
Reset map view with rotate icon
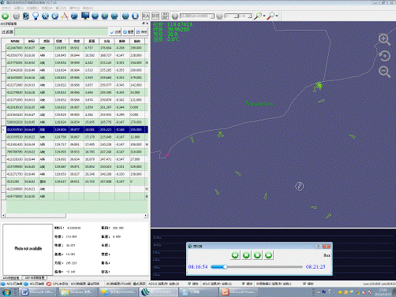pos(384,56)
